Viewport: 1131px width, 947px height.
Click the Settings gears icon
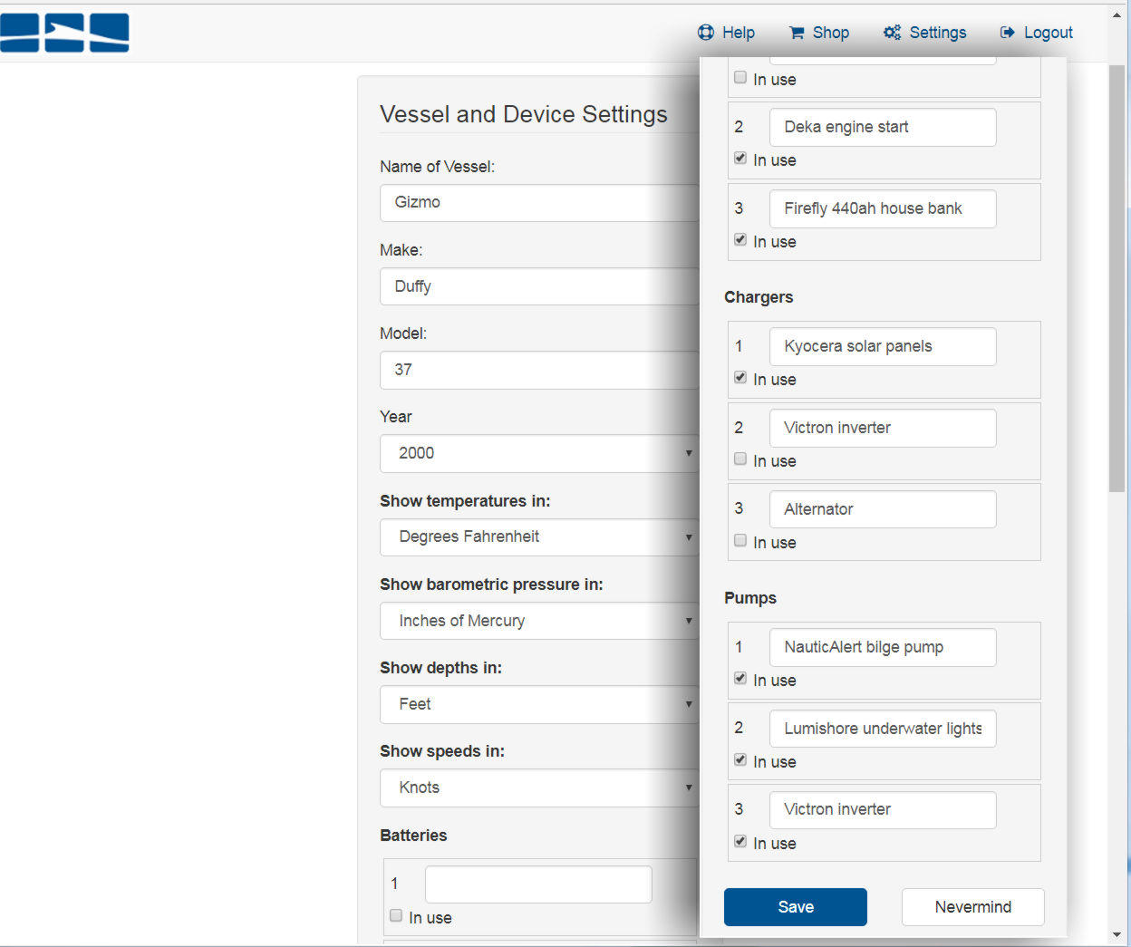coord(892,33)
